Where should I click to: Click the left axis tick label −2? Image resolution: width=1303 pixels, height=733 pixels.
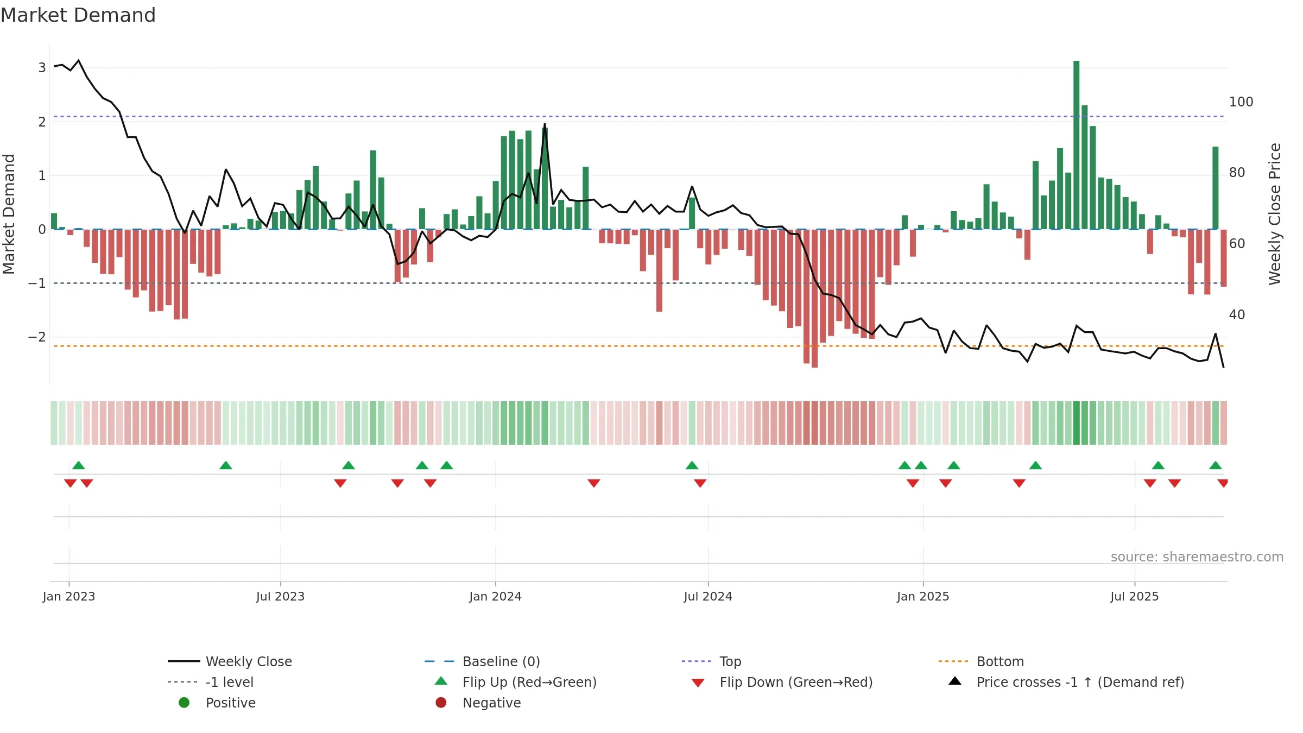[x=37, y=337]
